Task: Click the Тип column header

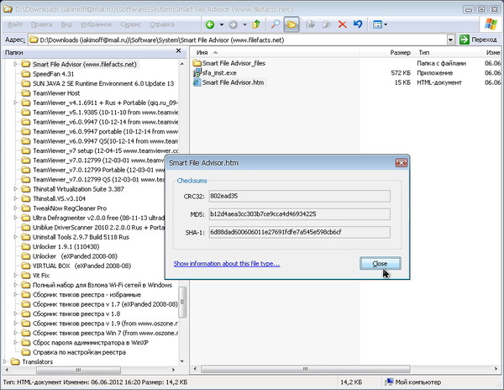Action: [423, 52]
